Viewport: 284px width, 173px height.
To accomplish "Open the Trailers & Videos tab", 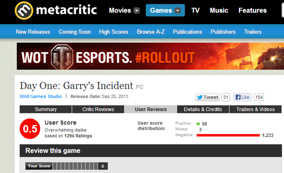I will coord(255,109).
